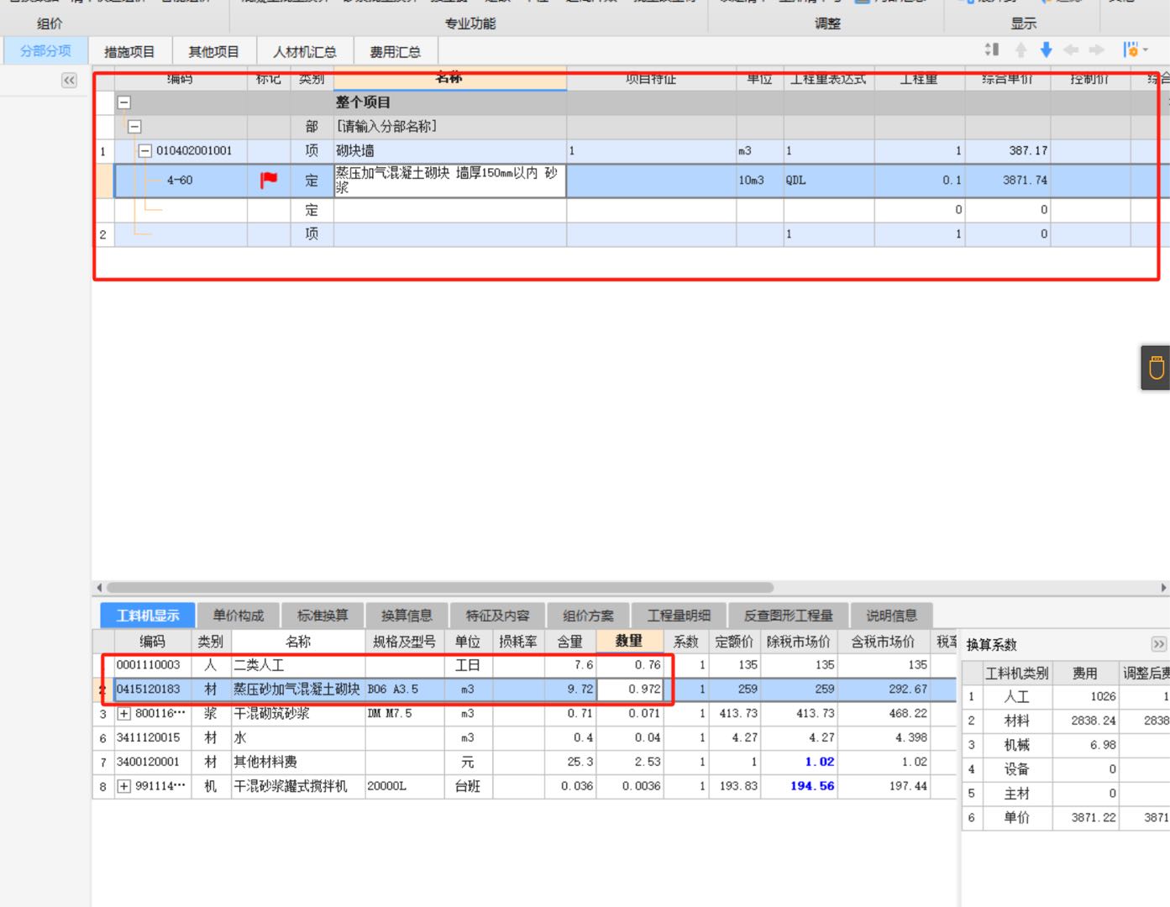Click the 数量 column header in bottom table
Image resolution: width=1170 pixels, height=907 pixels.
[x=629, y=641]
